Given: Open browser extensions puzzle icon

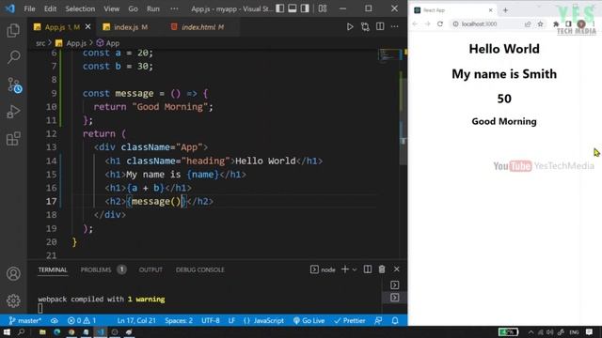Looking at the screenshot, I should click(556, 23).
